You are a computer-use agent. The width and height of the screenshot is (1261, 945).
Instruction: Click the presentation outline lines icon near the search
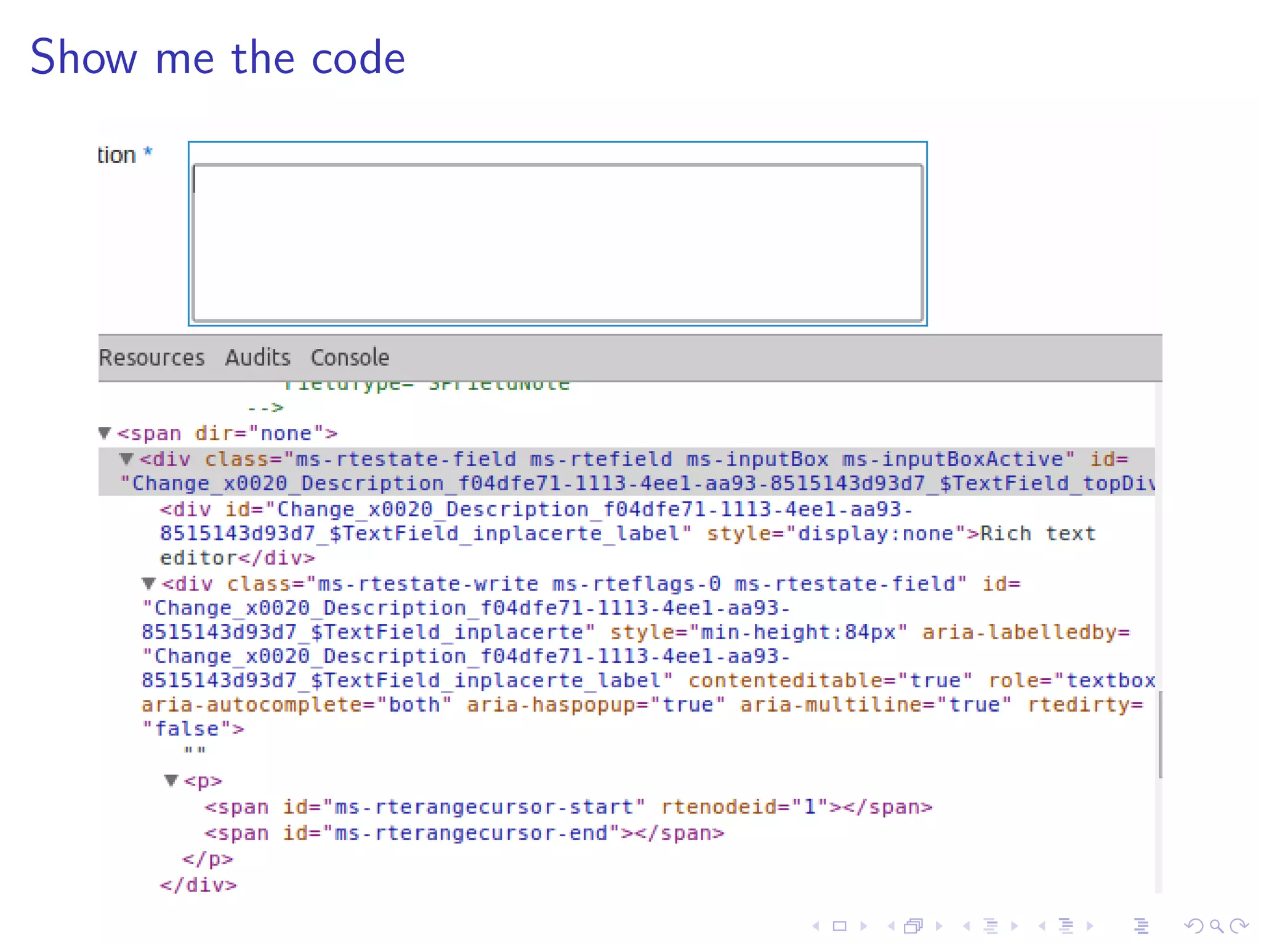1141,926
